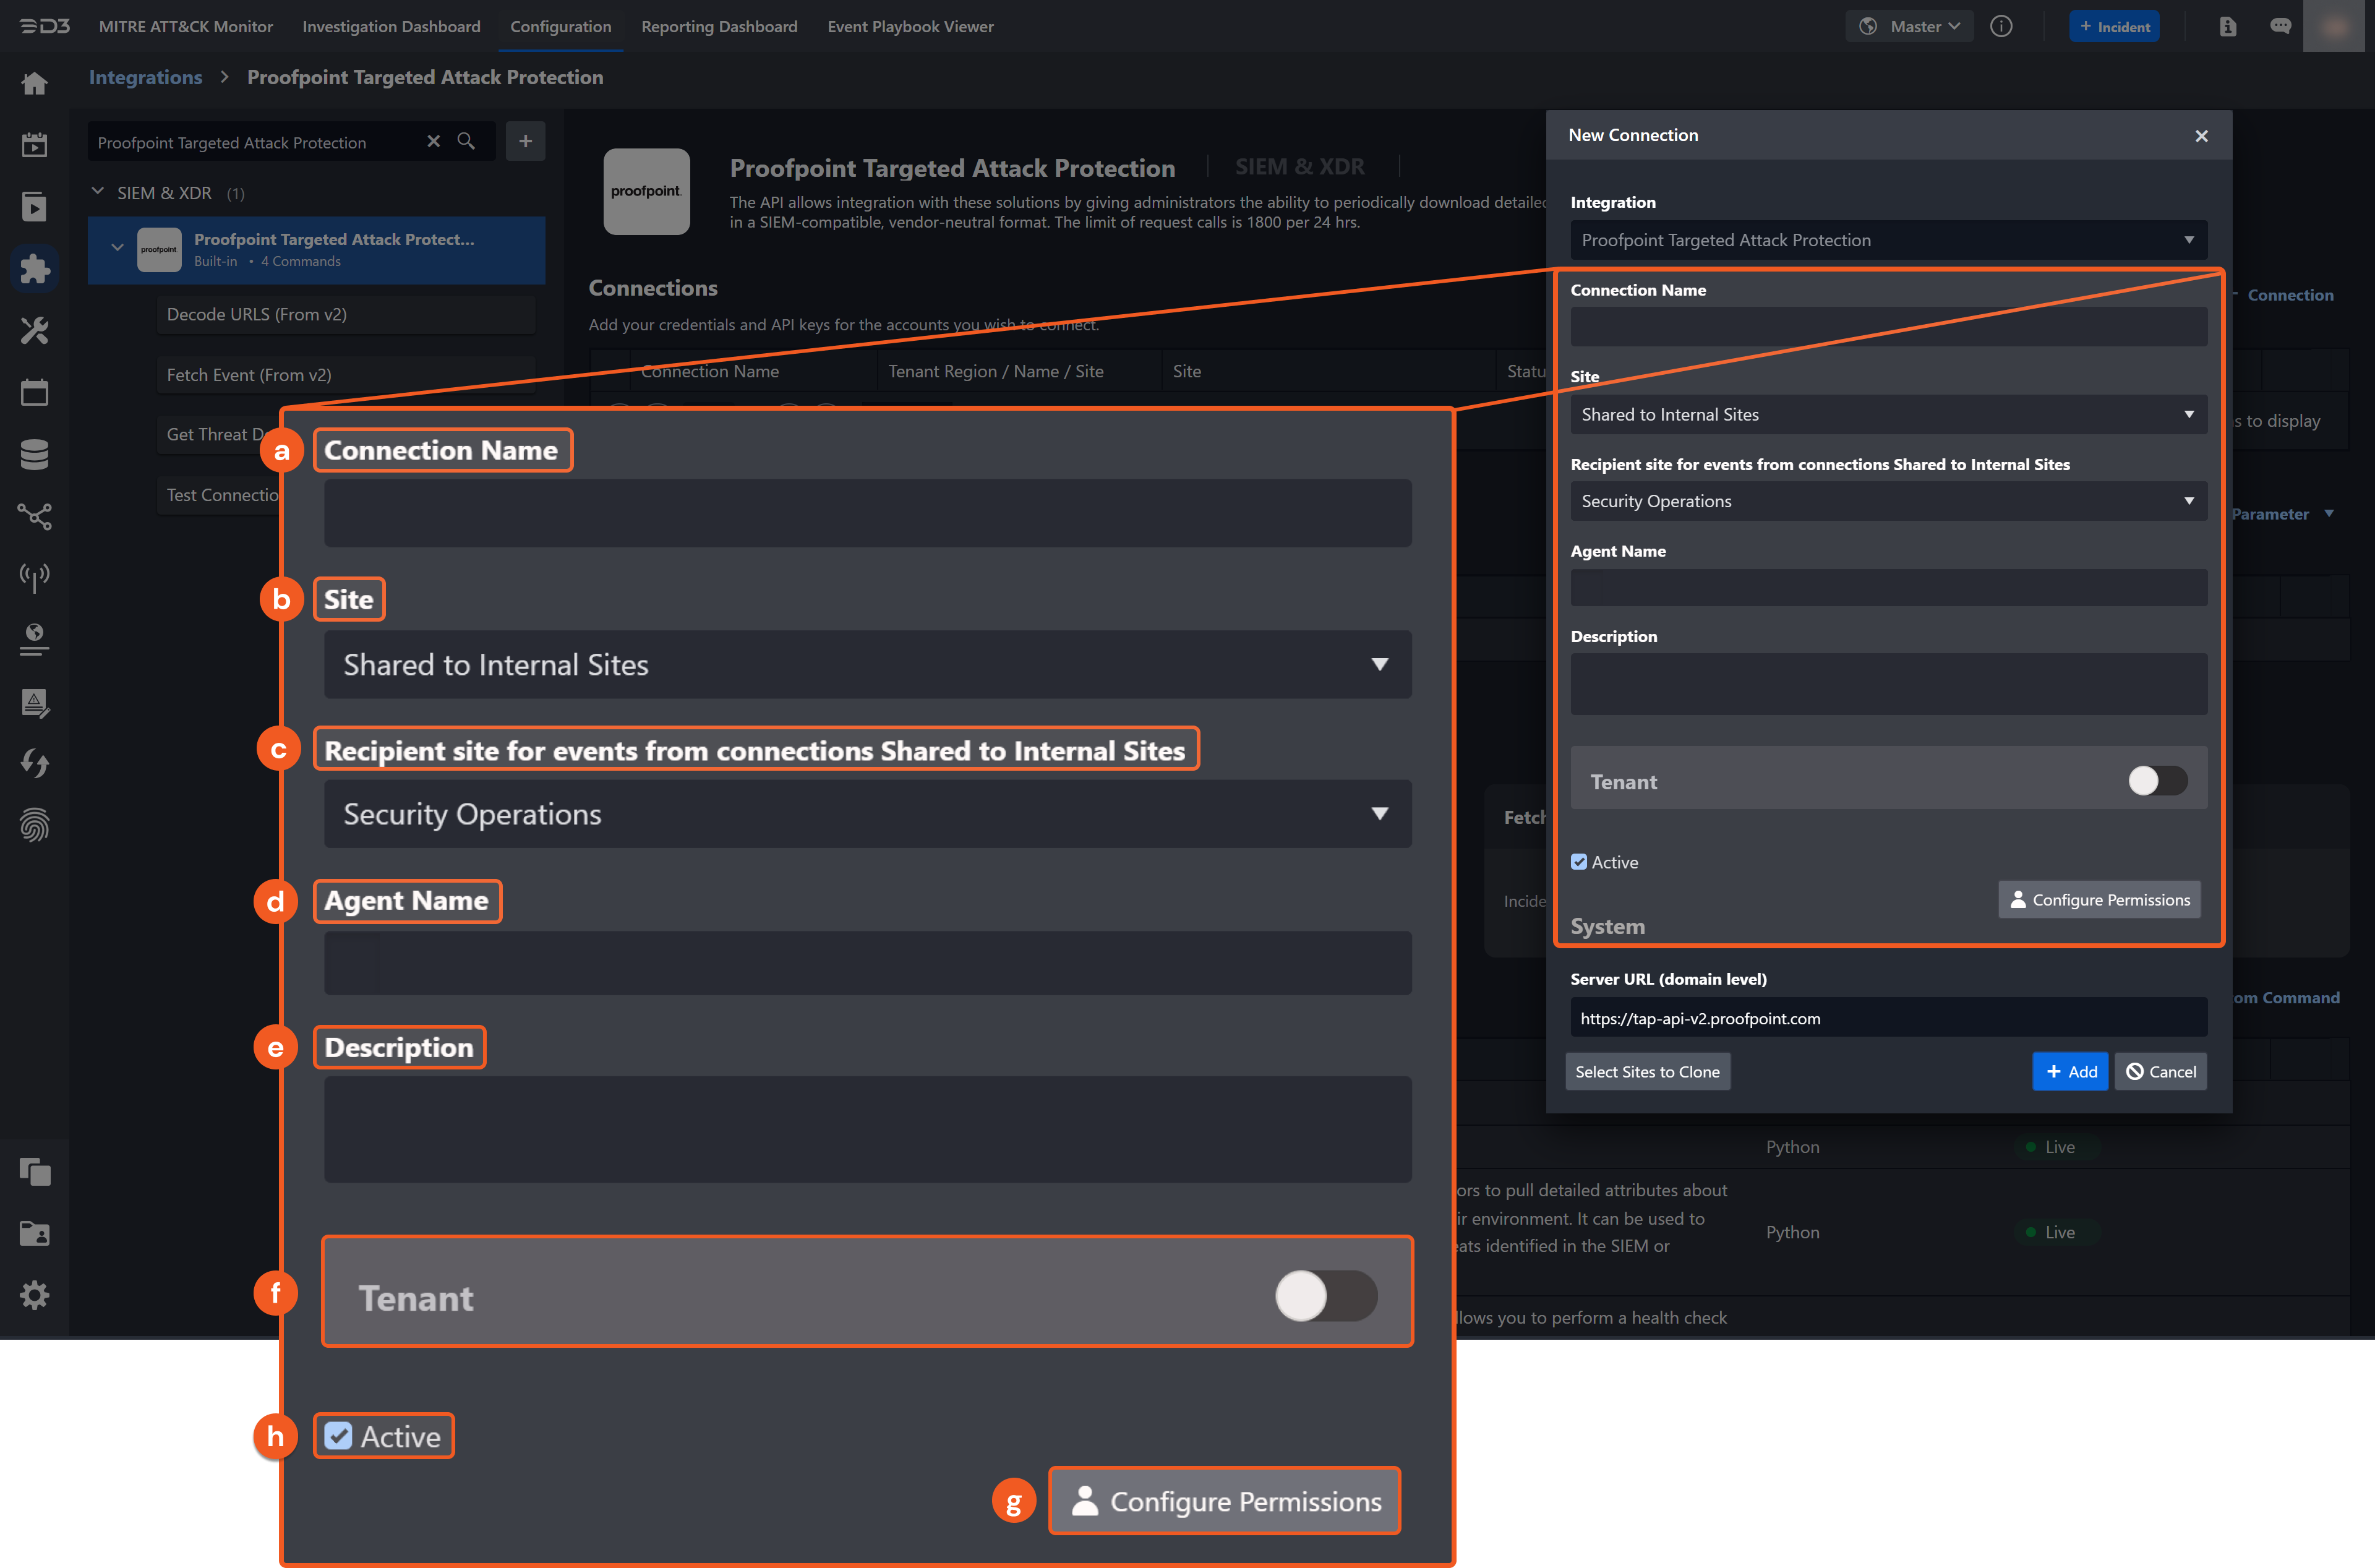Open the Integration dropdown in New Connection
Image resolution: width=2375 pixels, height=1568 pixels.
click(x=1888, y=240)
